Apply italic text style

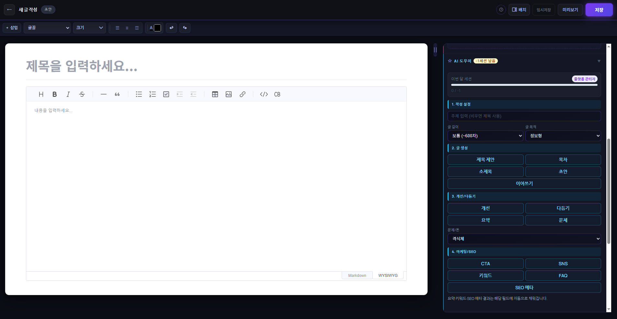(x=68, y=94)
